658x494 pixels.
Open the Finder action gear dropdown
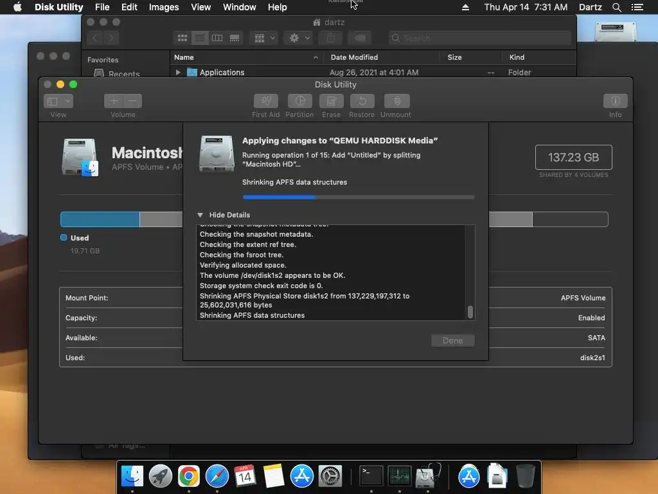point(298,38)
